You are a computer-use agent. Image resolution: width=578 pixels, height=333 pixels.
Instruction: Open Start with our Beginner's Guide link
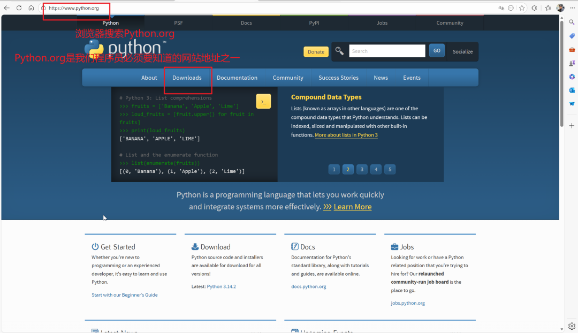(x=125, y=294)
